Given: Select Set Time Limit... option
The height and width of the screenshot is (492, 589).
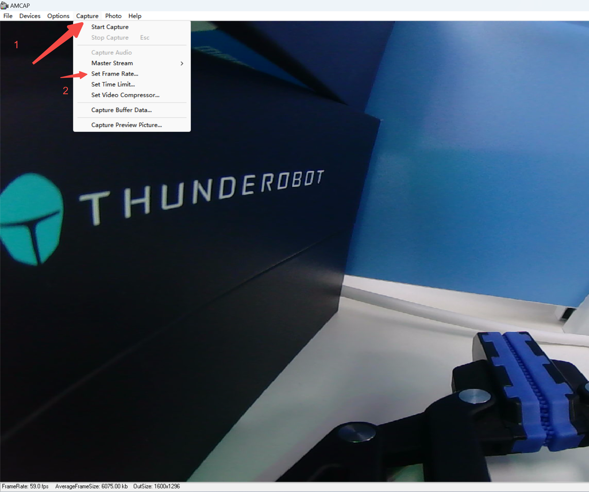Looking at the screenshot, I should (x=132, y=84).
